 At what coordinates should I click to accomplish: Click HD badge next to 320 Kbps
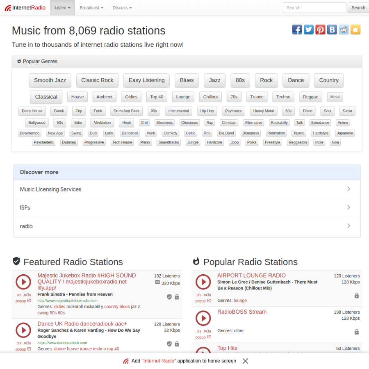[157, 282]
